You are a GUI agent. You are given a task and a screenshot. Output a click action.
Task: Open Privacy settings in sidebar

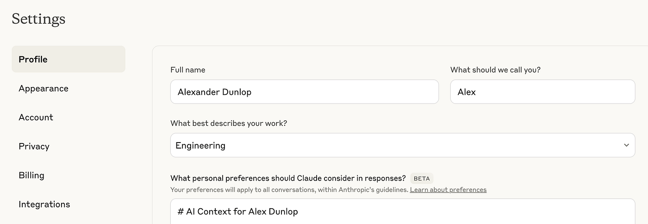(x=34, y=146)
